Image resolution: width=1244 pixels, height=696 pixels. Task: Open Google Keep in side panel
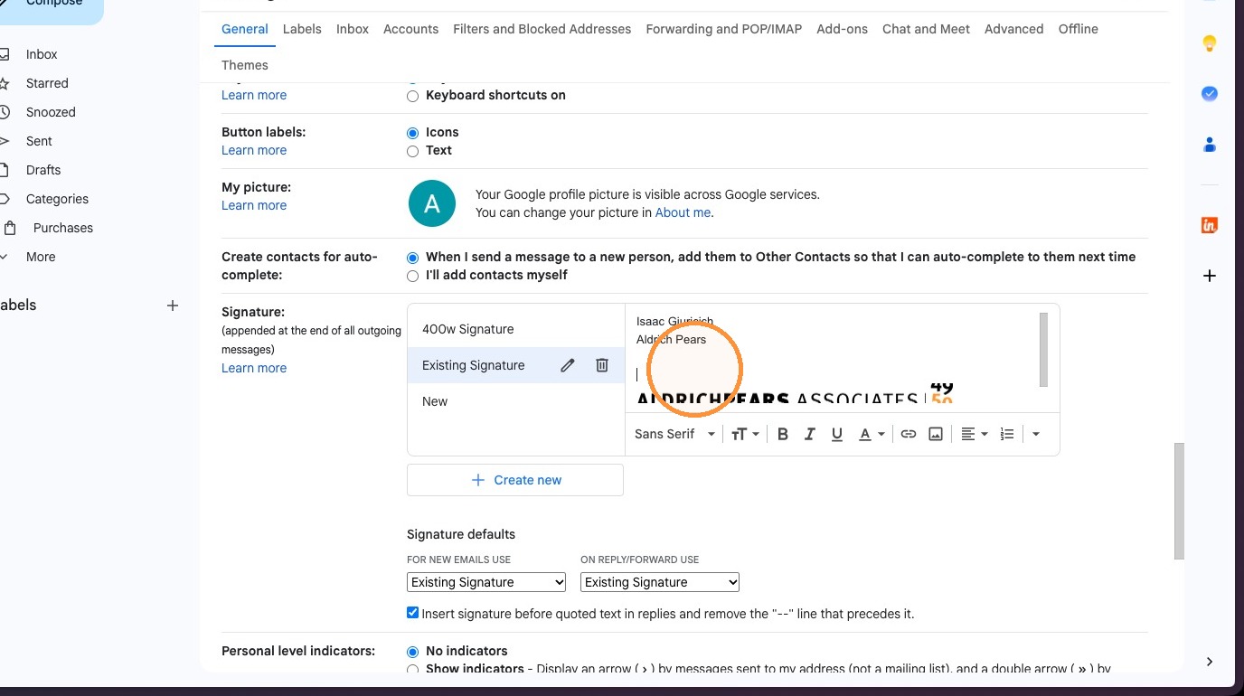click(1210, 43)
